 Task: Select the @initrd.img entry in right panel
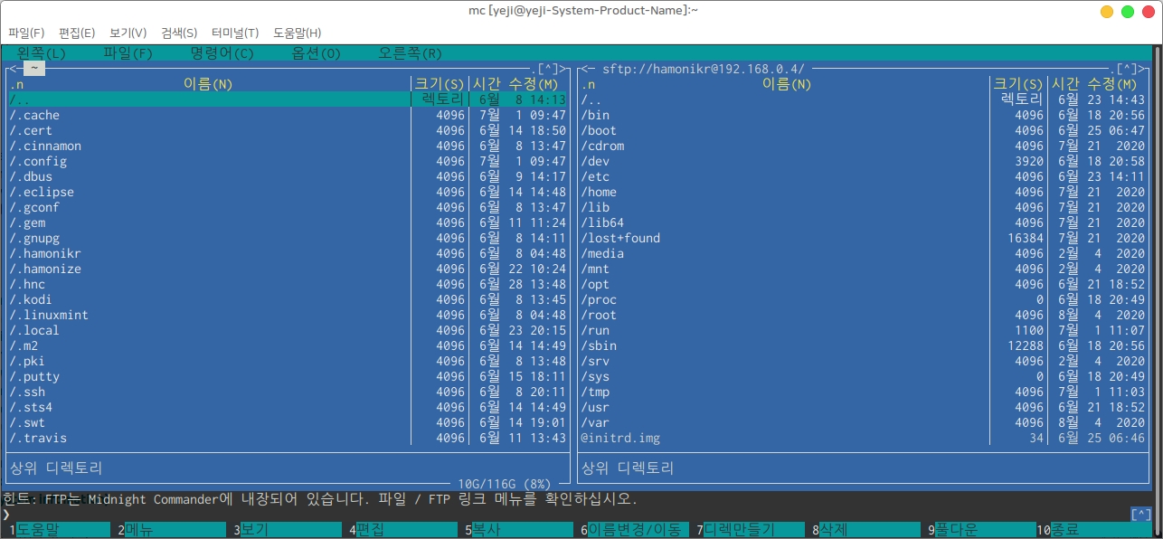click(x=620, y=438)
